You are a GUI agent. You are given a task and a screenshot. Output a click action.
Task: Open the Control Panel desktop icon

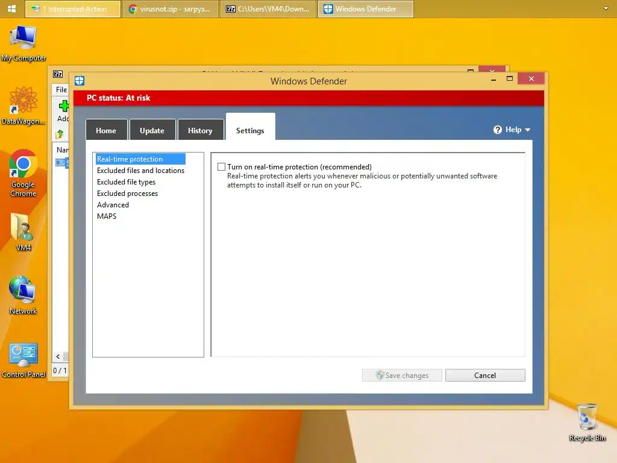(23, 361)
